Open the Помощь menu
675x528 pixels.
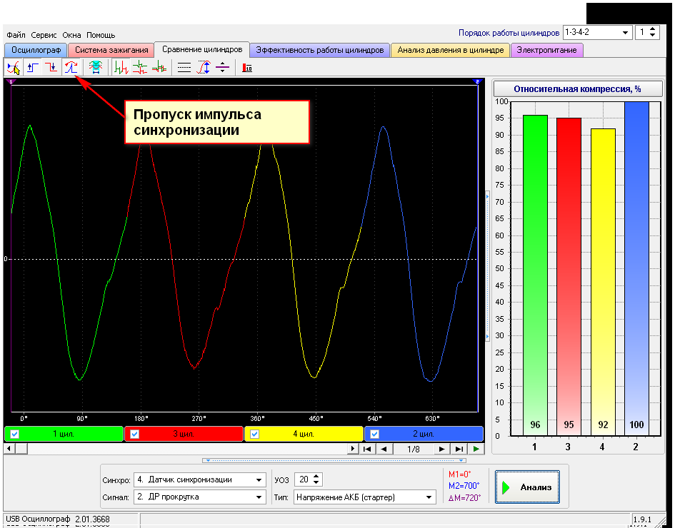[x=101, y=35]
